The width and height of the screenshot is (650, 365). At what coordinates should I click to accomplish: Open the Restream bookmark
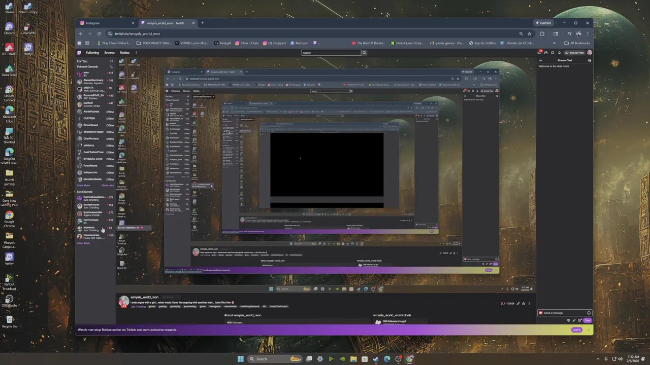tap(300, 43)
